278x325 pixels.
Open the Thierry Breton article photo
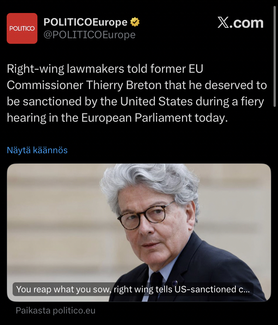point(139,233)
